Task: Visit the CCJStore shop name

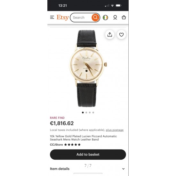Action: pos(56,145)
